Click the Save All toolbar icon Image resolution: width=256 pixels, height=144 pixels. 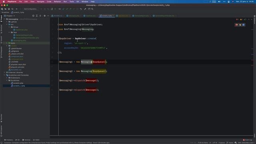point(9,9)
